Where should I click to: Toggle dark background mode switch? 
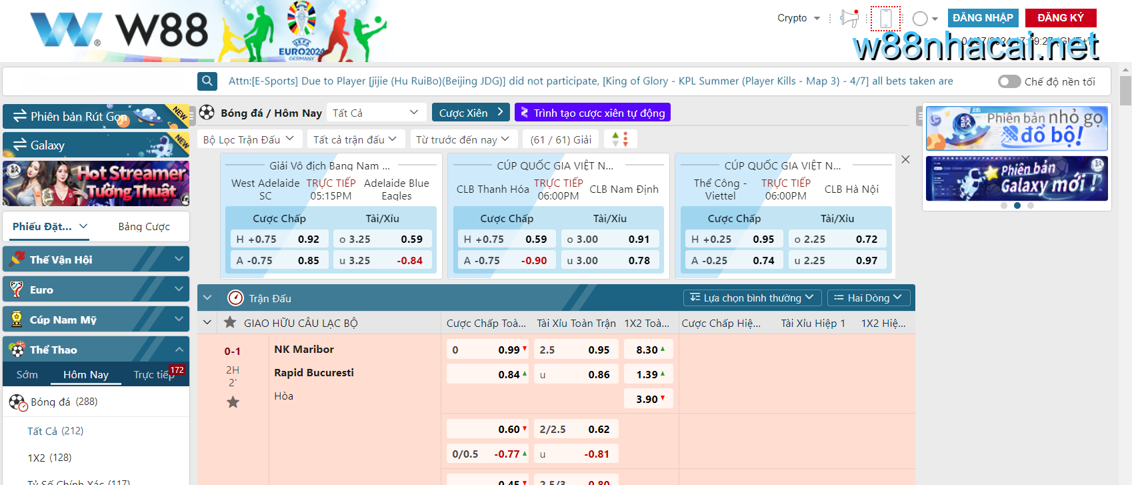point(1009,81)
